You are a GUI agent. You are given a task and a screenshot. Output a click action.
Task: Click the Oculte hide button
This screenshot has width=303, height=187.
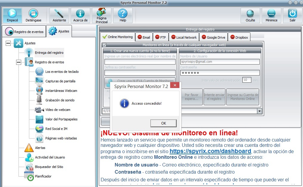coord(250,15)
